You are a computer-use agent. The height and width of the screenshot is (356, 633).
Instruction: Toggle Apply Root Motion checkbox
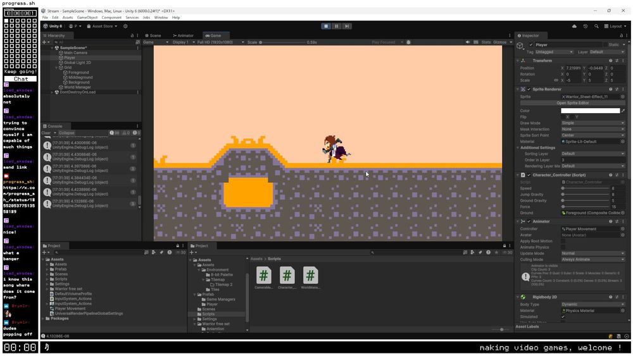[563, 241]
